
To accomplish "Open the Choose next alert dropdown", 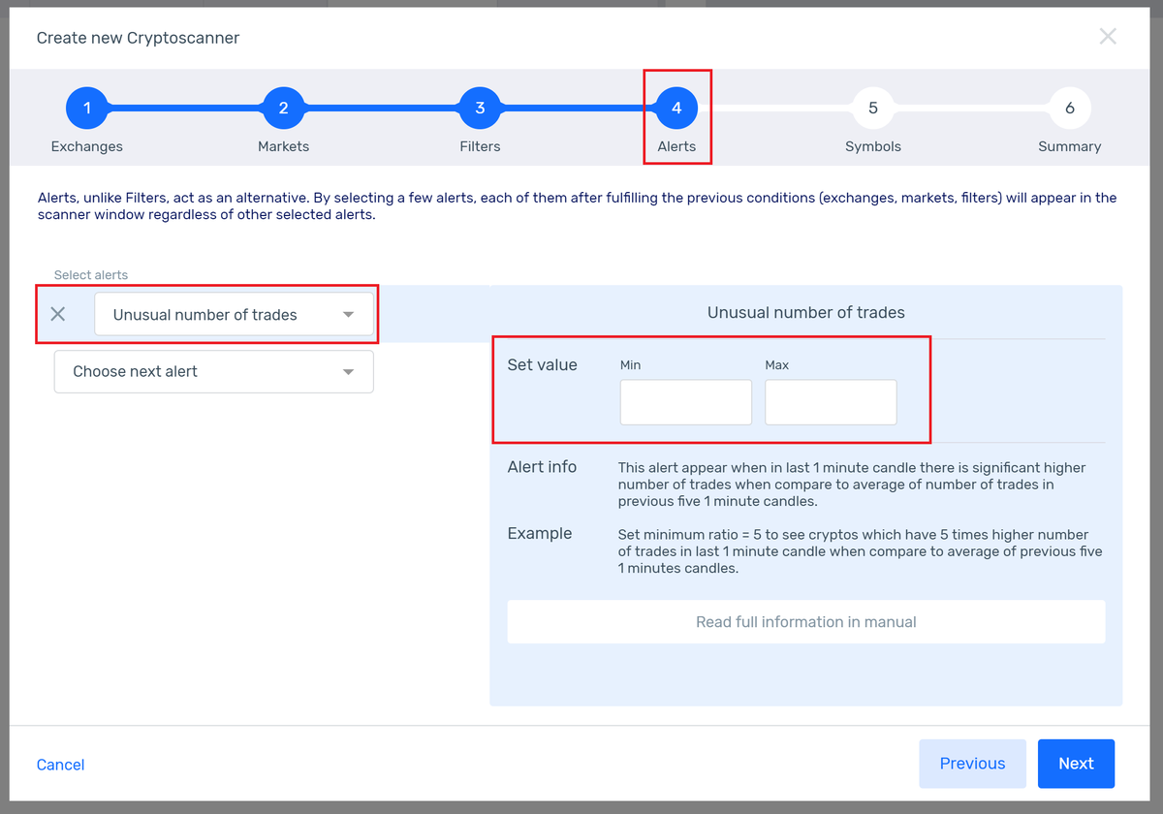I will point(213,371).
